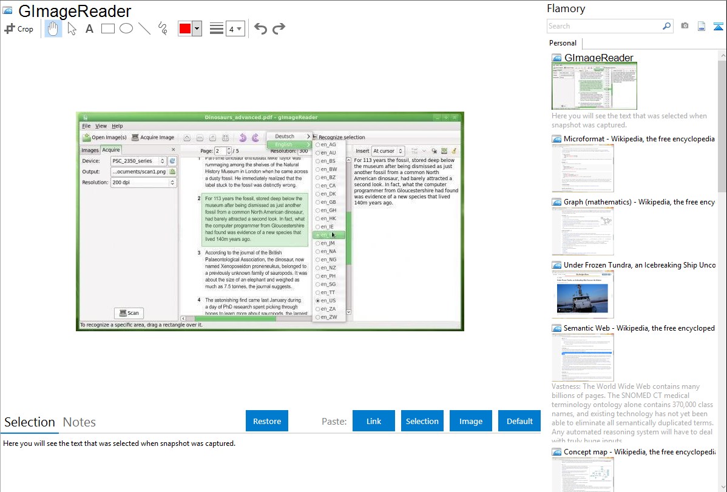Click the blue upload arrow icon

point(718,26)
